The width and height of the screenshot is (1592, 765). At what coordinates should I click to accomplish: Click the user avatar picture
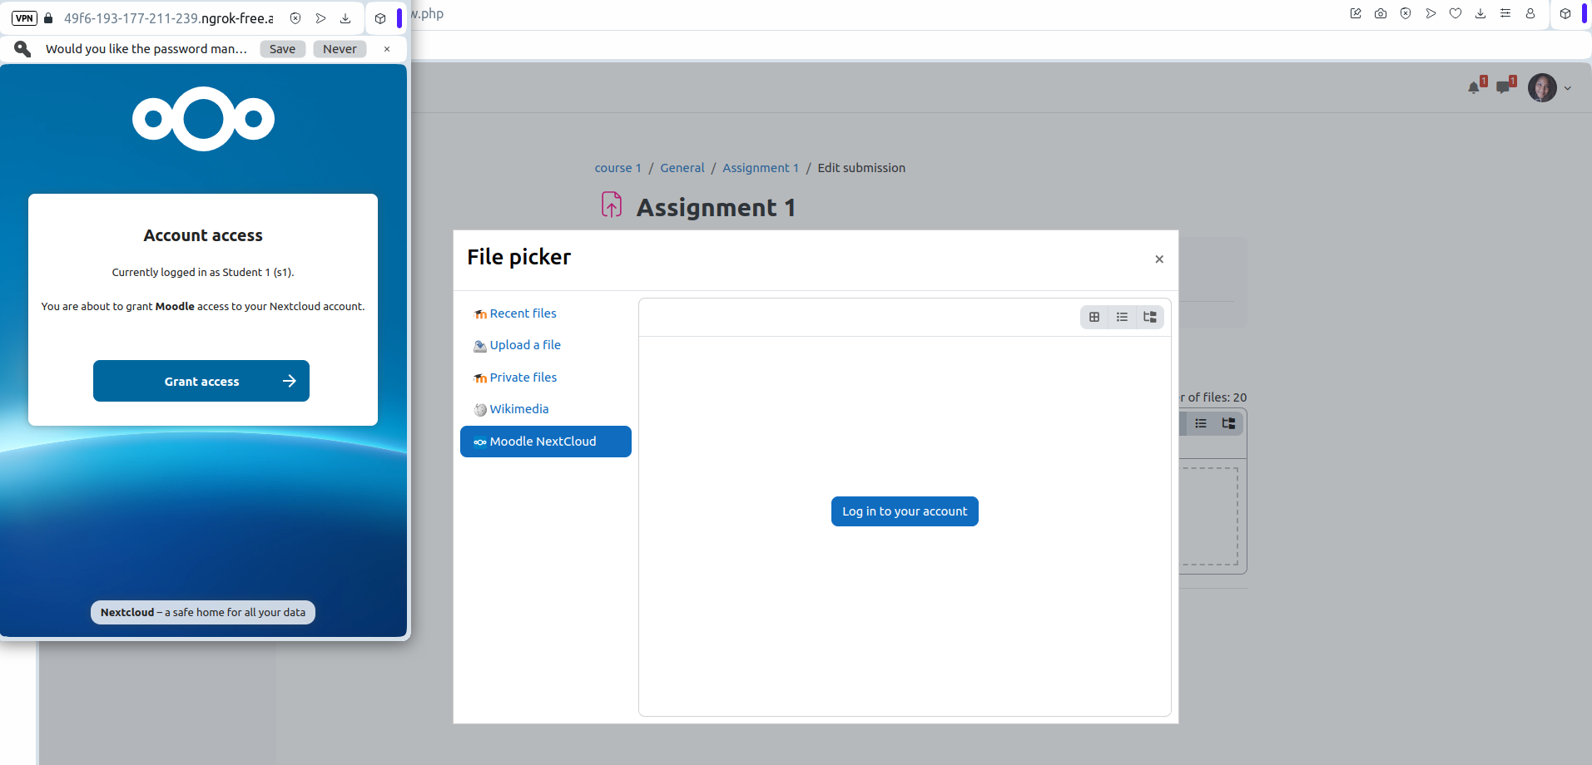[x=1542, y=87]
